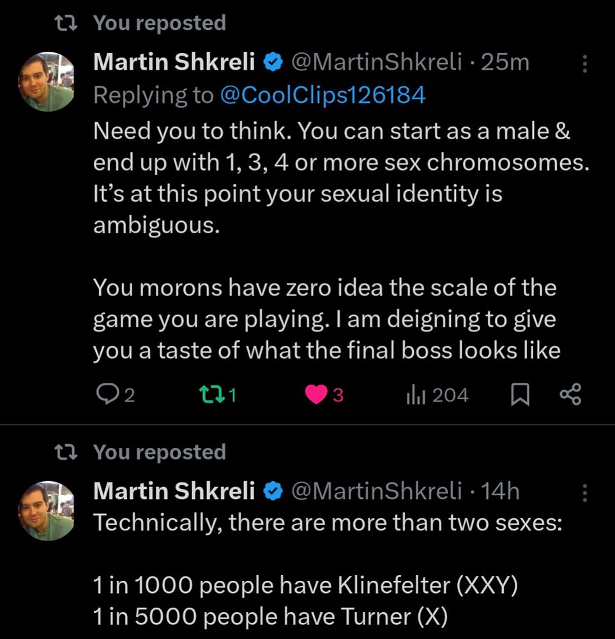This screenshot has height=639, width=615.
Task: Tap the second "You reposted" label
Action: 160,452
